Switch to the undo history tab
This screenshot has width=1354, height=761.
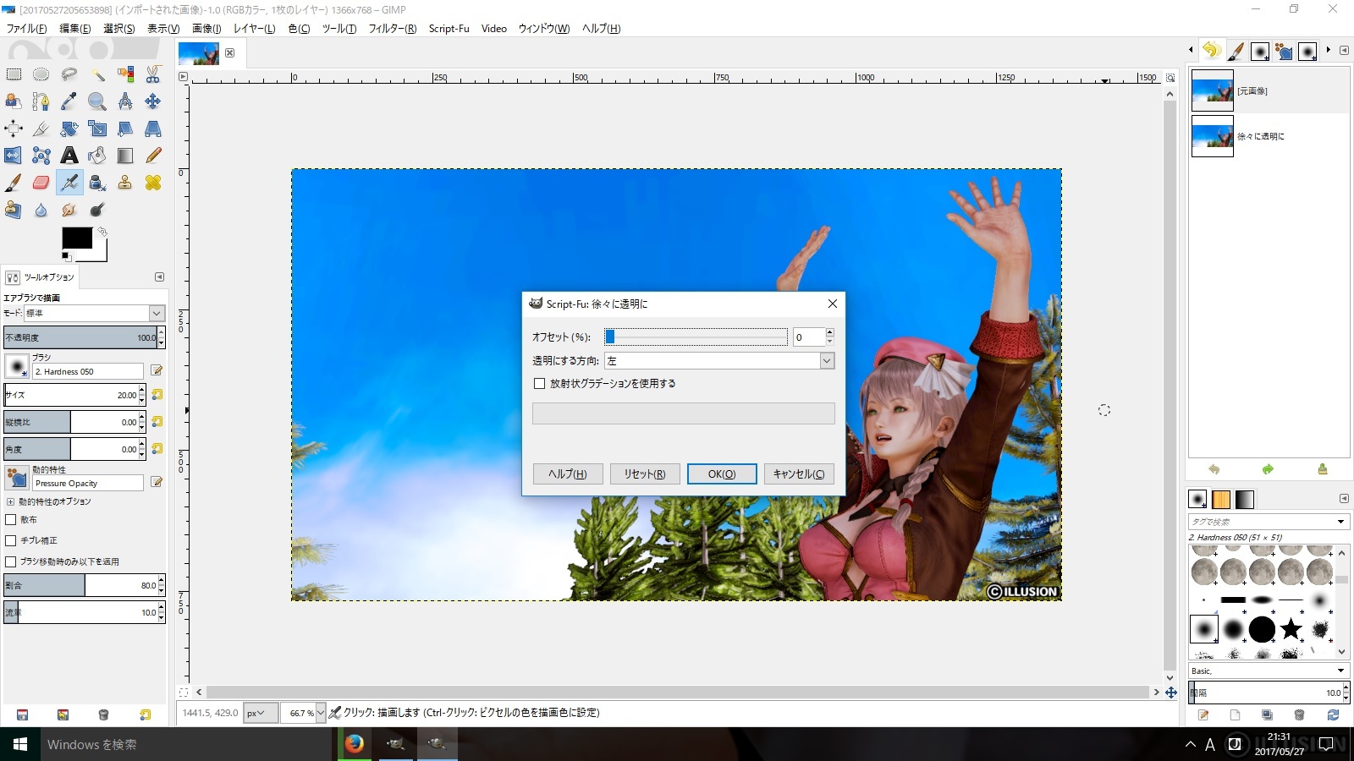[x=1212, y=51]
